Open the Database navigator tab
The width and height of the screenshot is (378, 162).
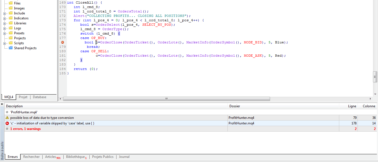(x=40, y=97)
